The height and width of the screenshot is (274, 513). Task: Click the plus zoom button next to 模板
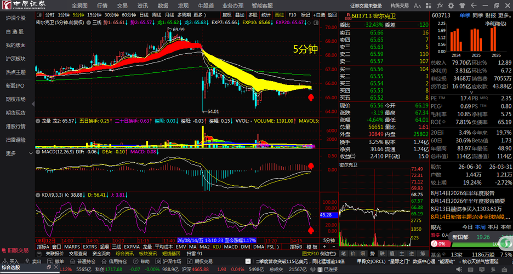[x=324, y=247]
